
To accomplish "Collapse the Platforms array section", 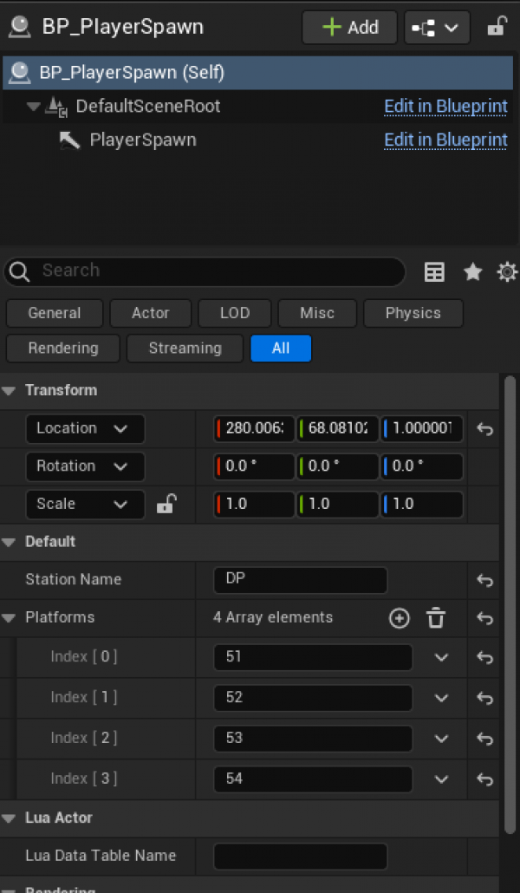I will (10, 618).
